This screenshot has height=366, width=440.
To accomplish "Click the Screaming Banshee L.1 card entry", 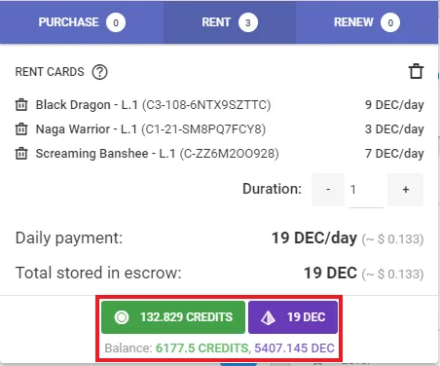I will coord(157,154).
